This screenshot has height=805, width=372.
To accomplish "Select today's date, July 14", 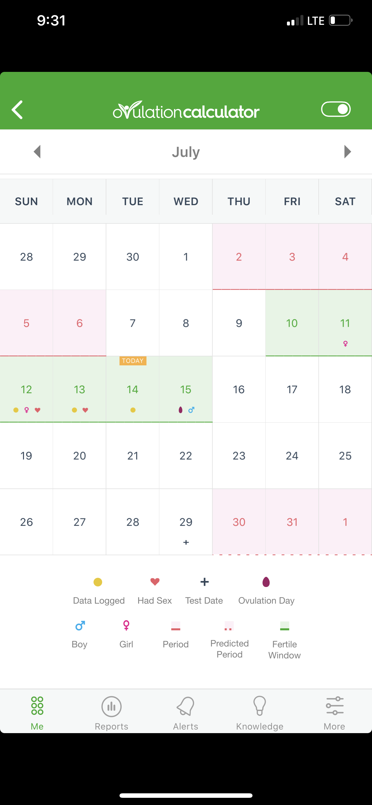I will 133,389.
